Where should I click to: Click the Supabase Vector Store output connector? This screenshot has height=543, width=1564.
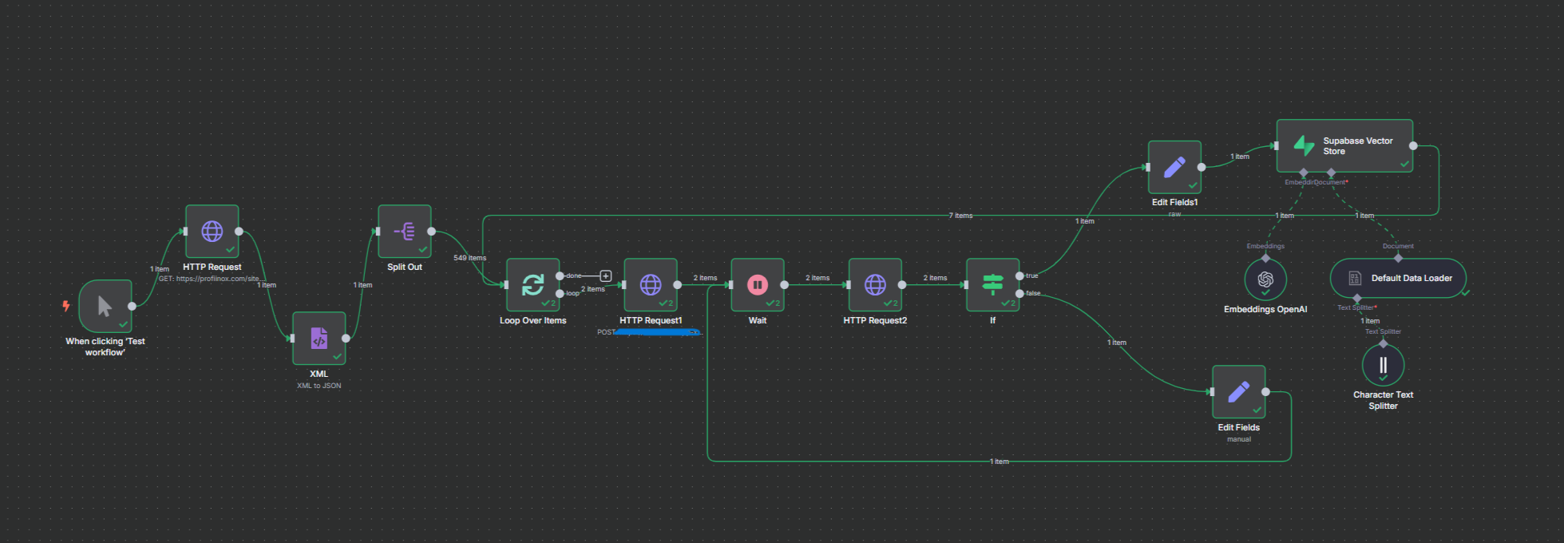(x=1413, y=146)
